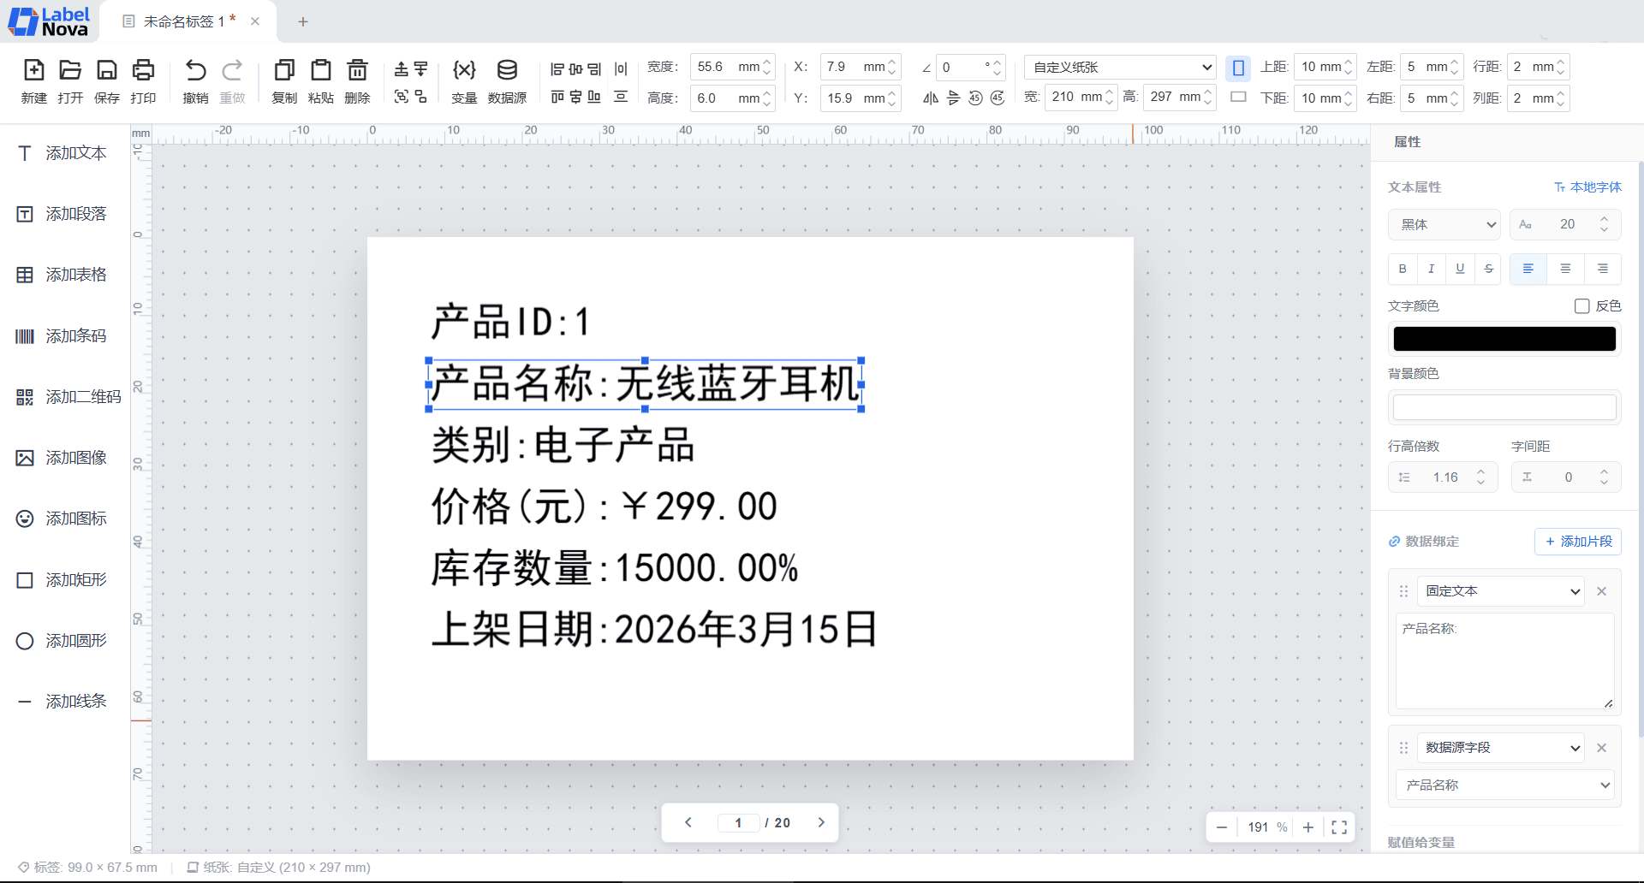
Task: Click the 添加片段 add fragment button
Action: pos(1578,541)
